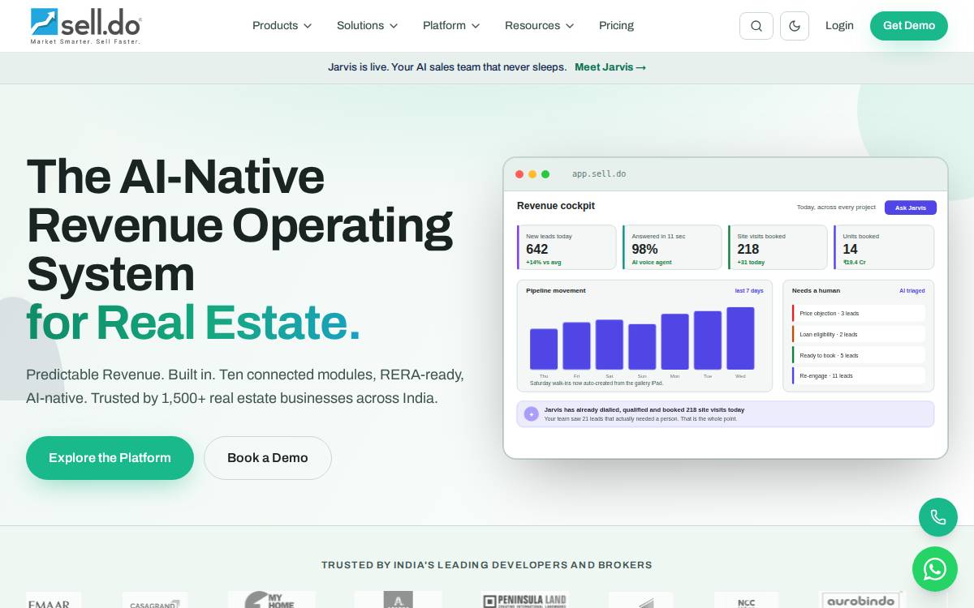Viewport: 974px width, 608px height.
Task: Click the Ready to book · 5 leads row
Action: tap(859, 355)
